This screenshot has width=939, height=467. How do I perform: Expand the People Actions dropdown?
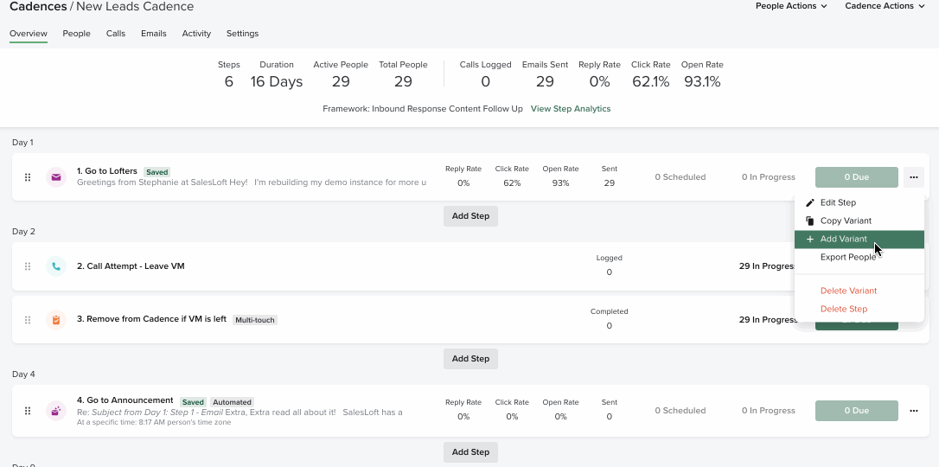(790, 6)
